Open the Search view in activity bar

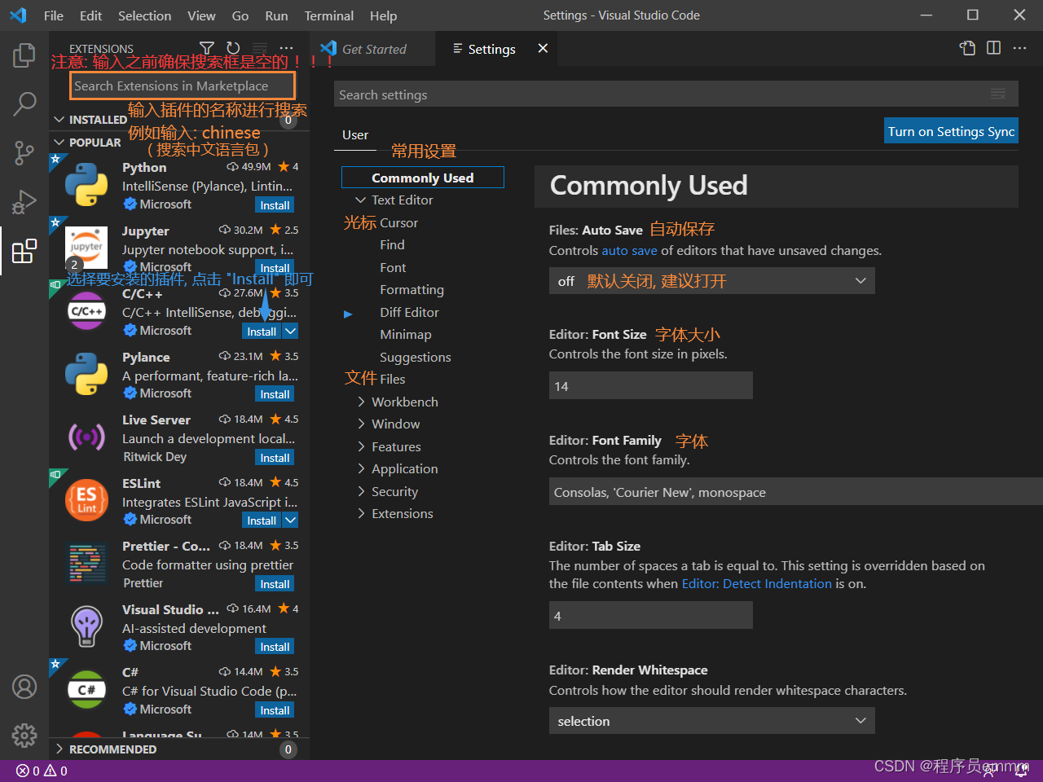(24, 103)
